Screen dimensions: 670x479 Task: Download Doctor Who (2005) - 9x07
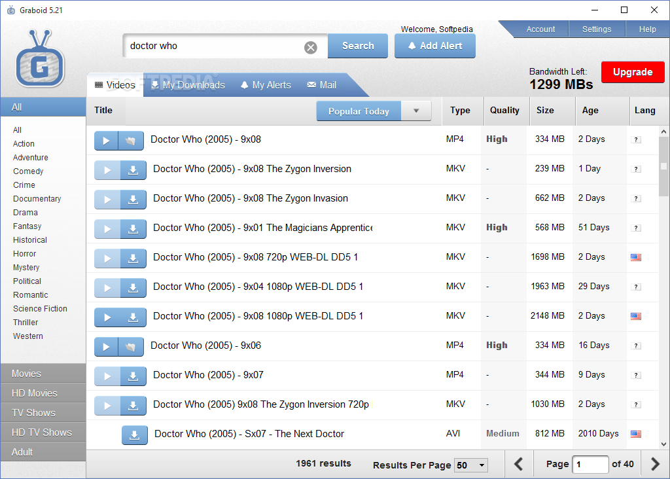pos(133,376)
